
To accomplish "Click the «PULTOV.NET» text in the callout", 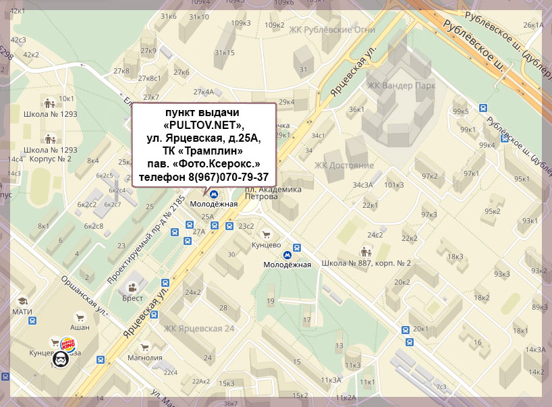I will (203, 126).
